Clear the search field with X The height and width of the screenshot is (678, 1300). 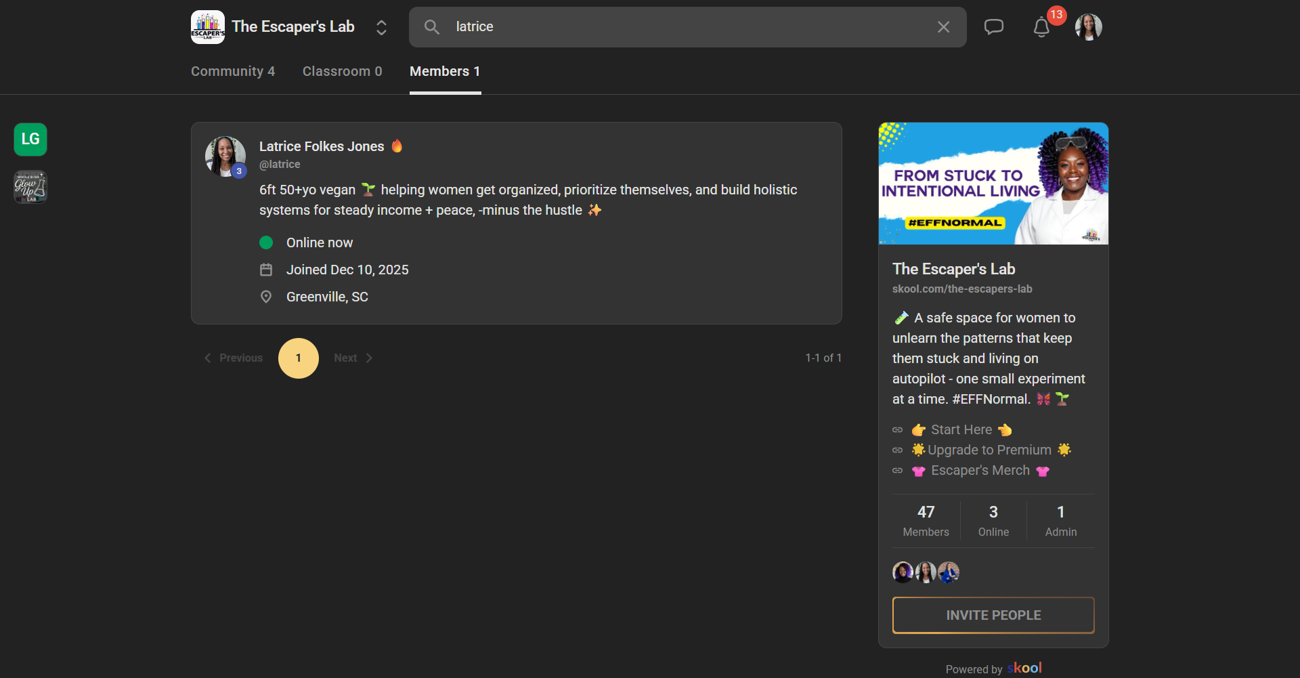point(943,27)
